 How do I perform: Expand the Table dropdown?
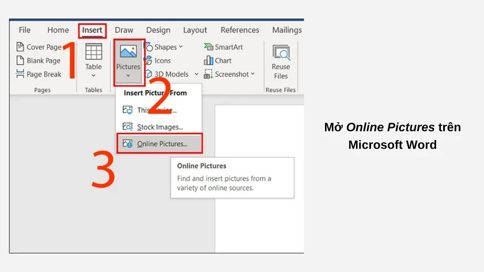[93, 75]
